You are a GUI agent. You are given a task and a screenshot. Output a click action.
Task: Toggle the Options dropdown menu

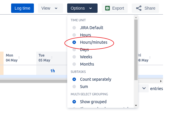point(82,8)
